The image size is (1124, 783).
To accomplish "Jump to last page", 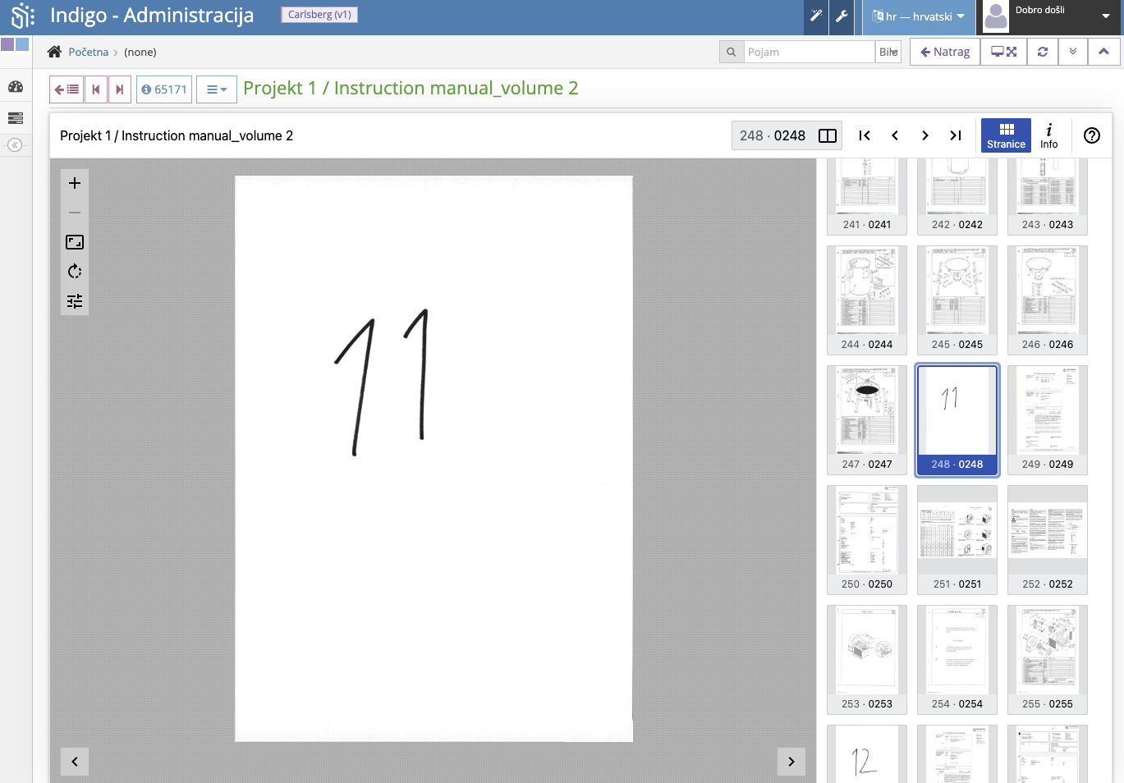I will [x=956, y=135].
